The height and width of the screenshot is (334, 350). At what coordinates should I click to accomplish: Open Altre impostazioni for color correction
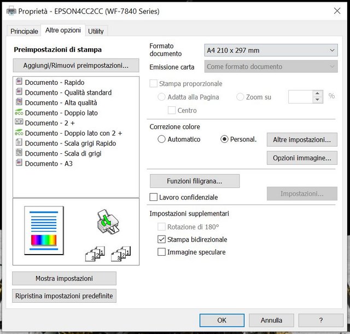(x=302, y=140)
